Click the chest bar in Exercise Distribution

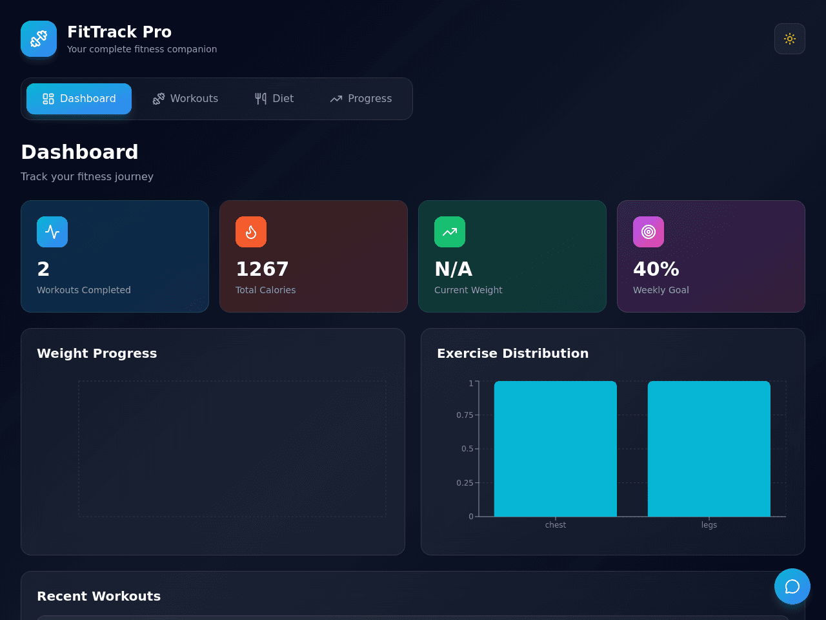point(556,449)
